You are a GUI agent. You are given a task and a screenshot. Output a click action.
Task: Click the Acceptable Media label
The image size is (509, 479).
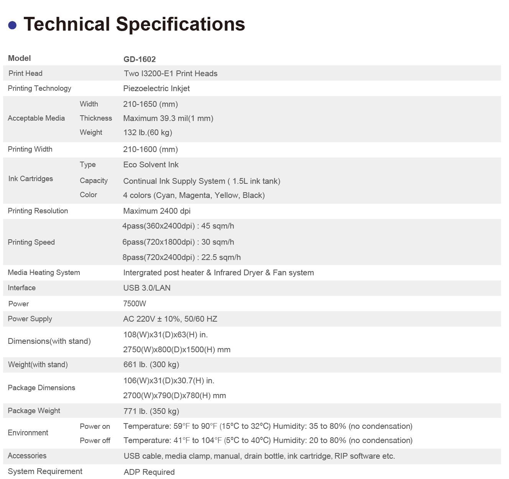tap(36, 118)
